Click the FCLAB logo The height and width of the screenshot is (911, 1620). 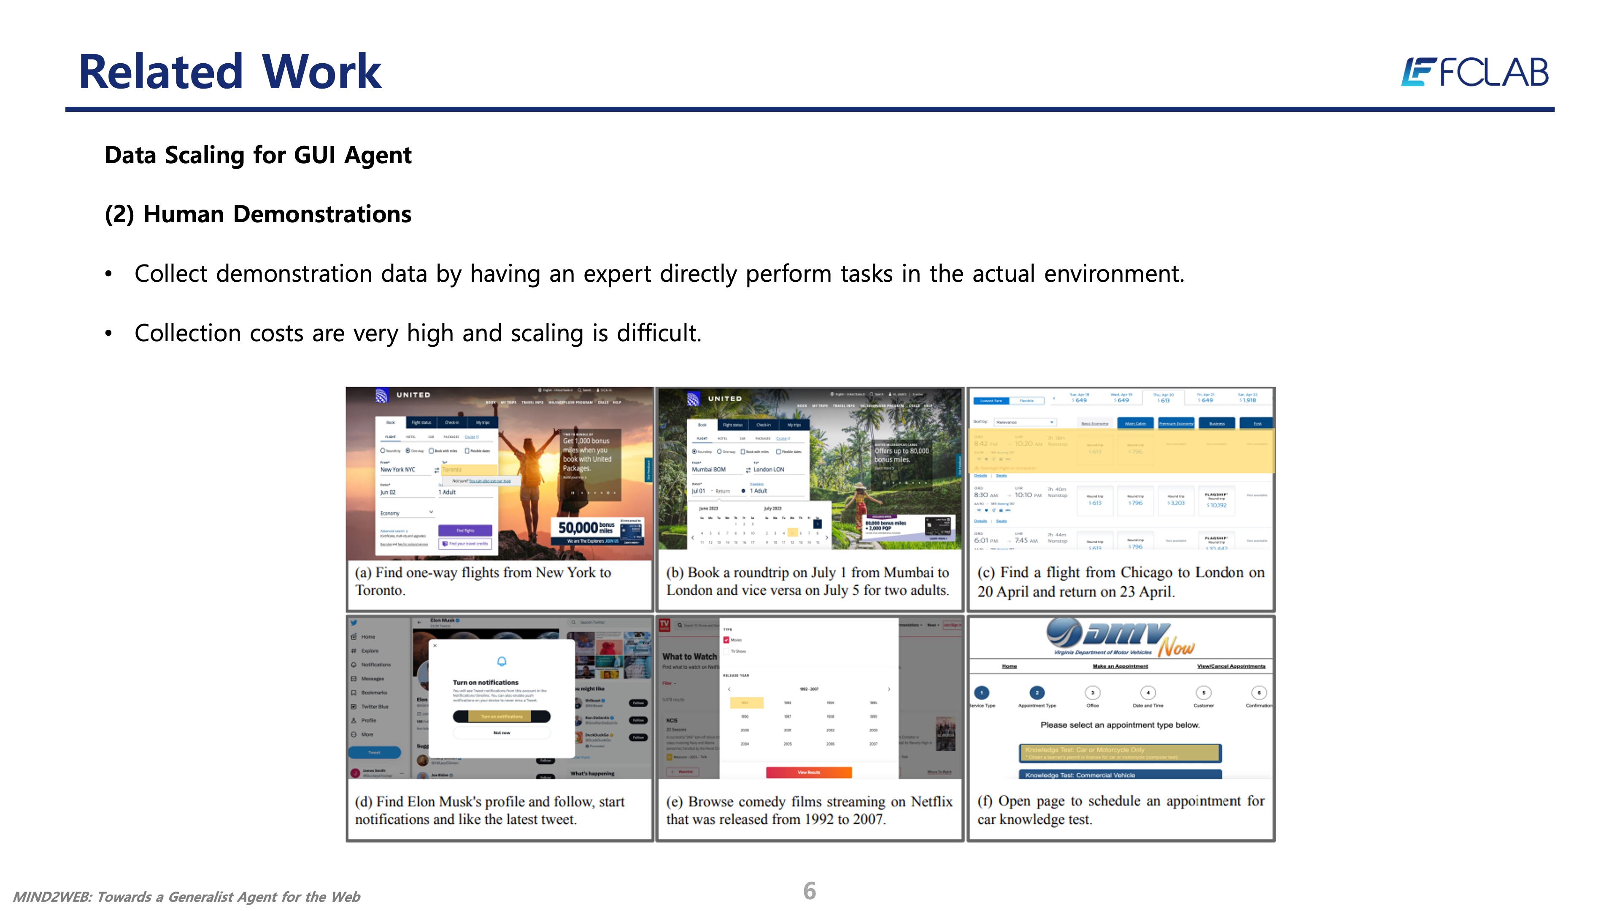1474,72
